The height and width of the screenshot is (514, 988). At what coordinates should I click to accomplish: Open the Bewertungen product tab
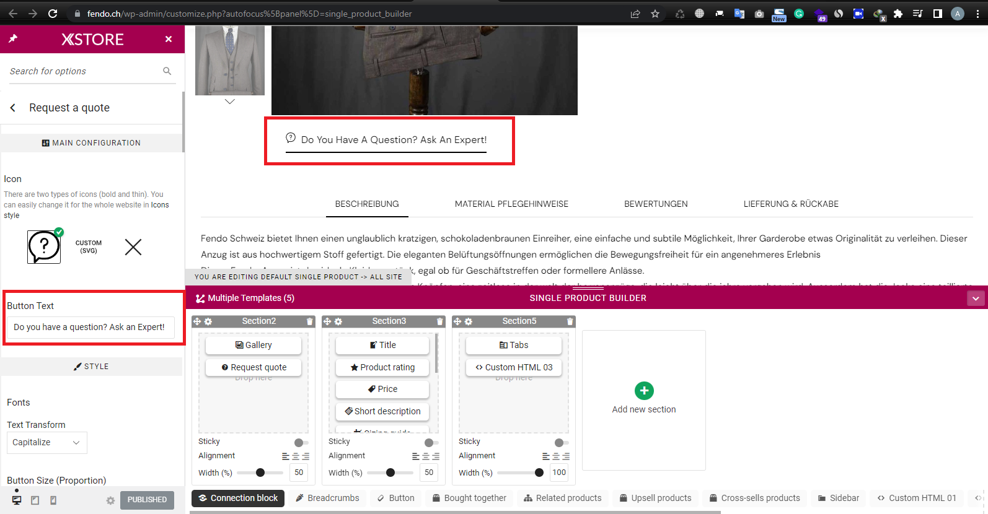pyautogui.click(x=656, y=204)
